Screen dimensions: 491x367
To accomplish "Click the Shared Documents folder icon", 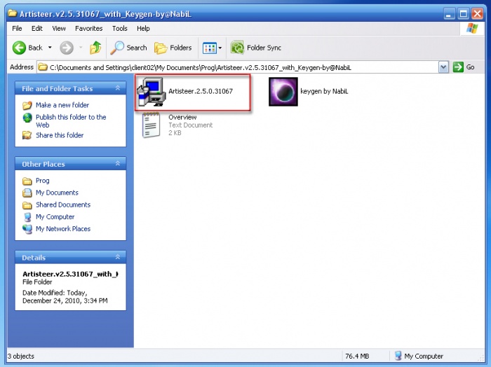I will [x=27, y=205].
